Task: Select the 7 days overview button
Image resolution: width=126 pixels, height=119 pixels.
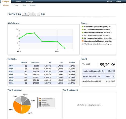Action: [x=25, y=14]
